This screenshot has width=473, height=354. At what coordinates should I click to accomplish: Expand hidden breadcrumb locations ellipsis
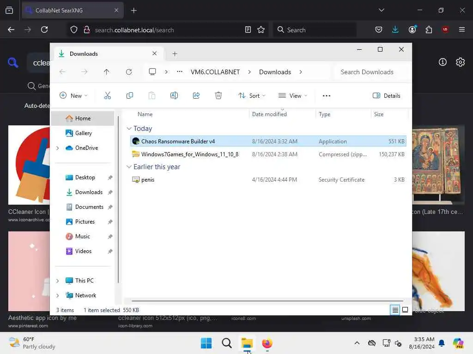click(180, 71)
